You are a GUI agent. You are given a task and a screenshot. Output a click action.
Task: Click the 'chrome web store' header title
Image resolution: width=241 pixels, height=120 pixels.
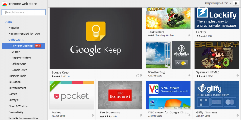coord(23,4)
